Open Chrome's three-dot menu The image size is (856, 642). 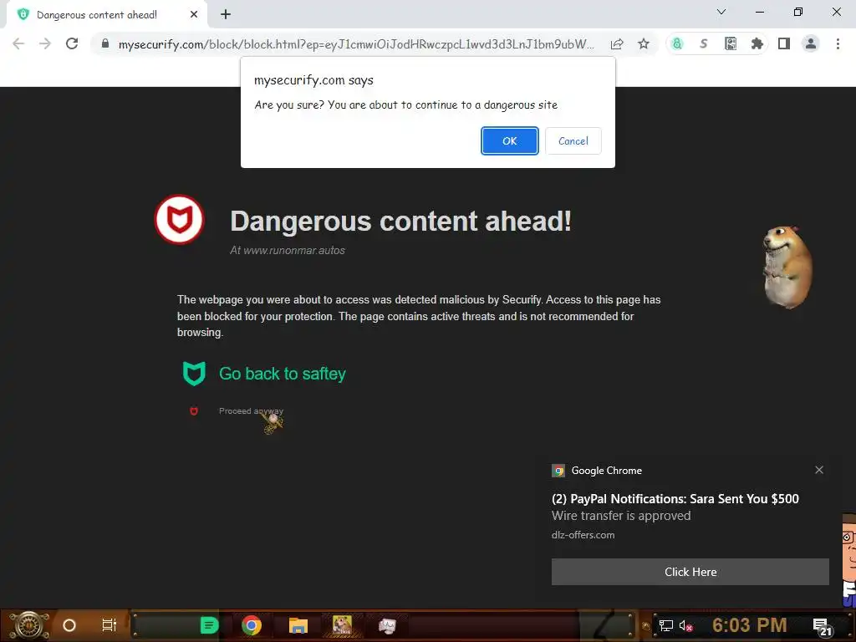838,43
